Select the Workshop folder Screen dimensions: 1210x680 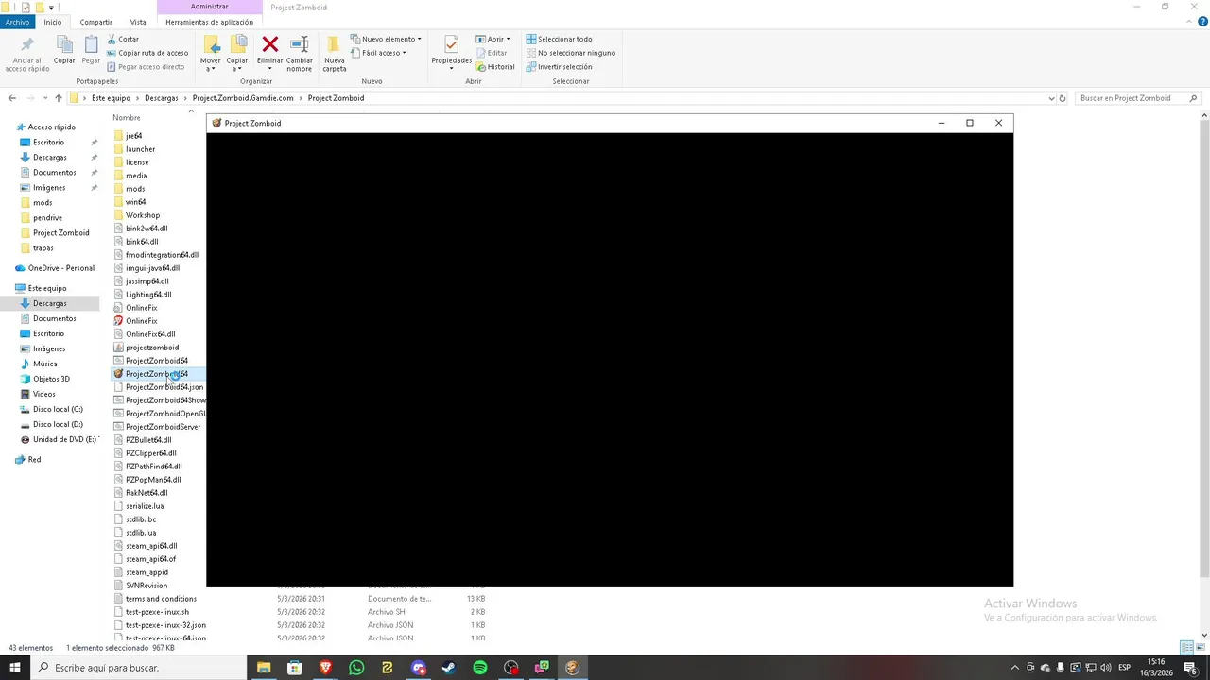click(143, 215)
